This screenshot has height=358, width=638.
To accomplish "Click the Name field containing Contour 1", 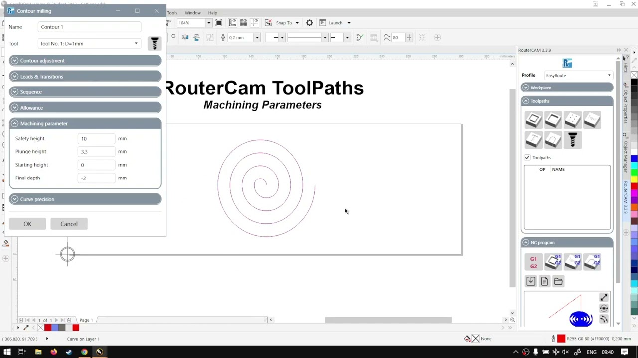I will pos(89,27).
